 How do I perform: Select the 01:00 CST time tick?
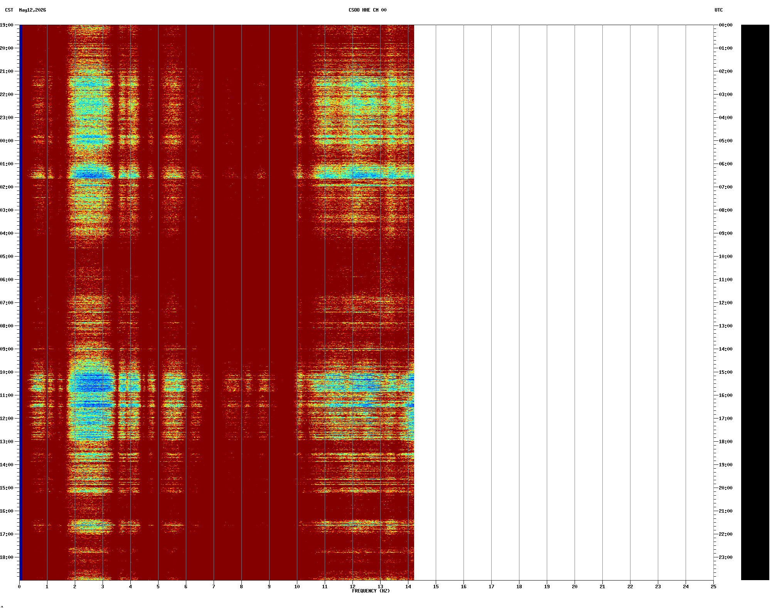click(x=7, y=164)
